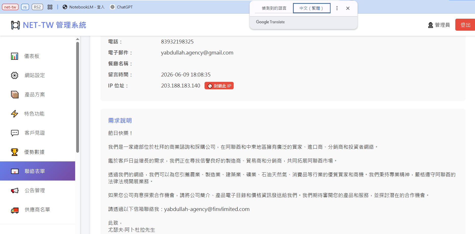
Task: Open the 儀表板 menu item
Action: tap(38, 56)
